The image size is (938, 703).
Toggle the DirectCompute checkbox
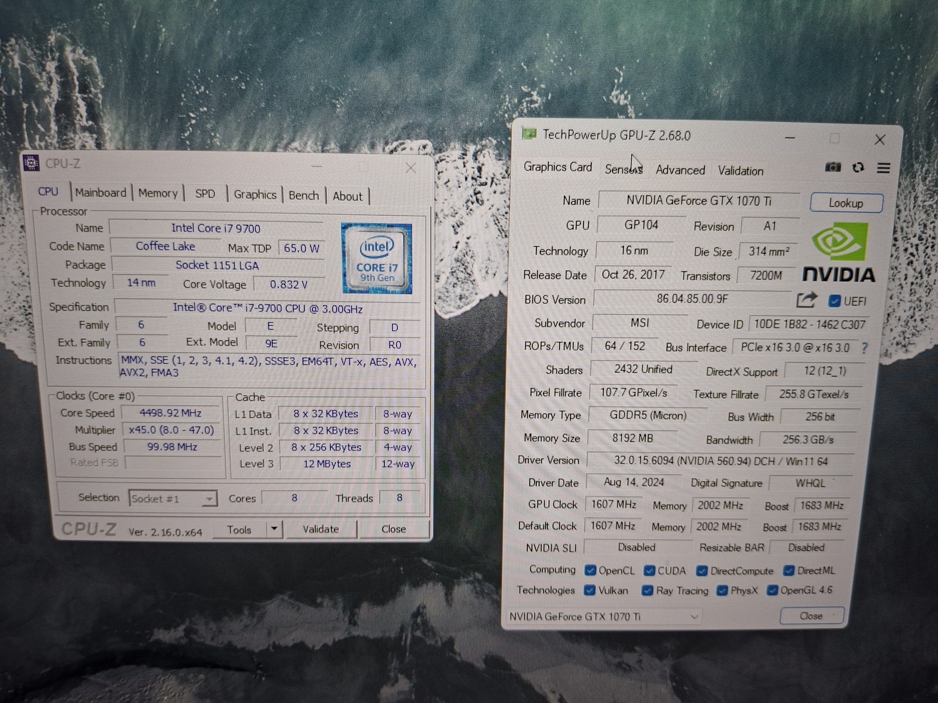[702, 571]
